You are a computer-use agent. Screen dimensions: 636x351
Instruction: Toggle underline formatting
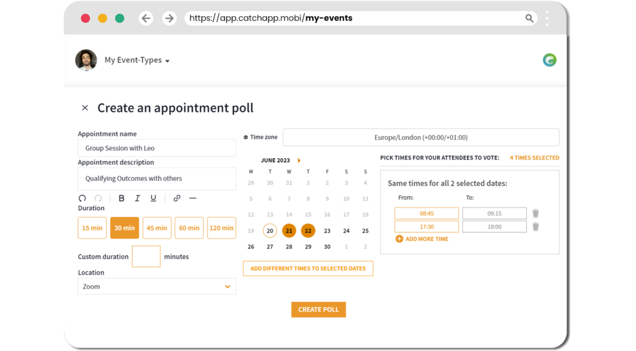click(153, 198)
